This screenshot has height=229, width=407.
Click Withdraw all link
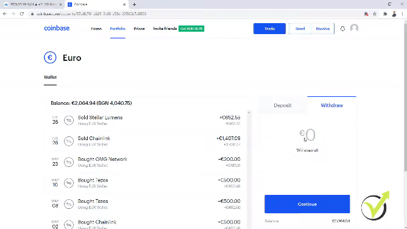tap(307, 150)
